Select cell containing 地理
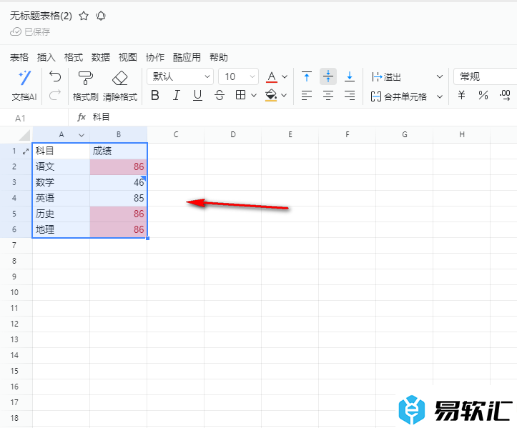The image size is (517, 428). (61, 229)
